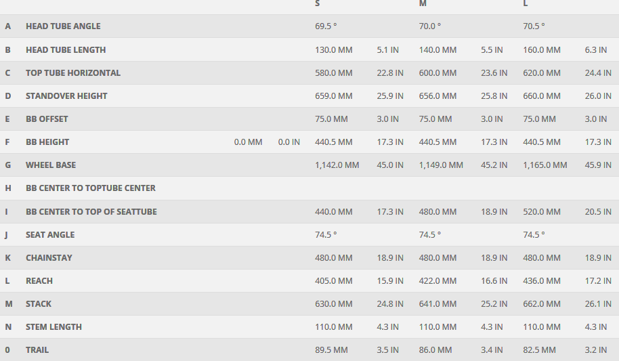Click the BB OFFSET row label

pos(47,119)
